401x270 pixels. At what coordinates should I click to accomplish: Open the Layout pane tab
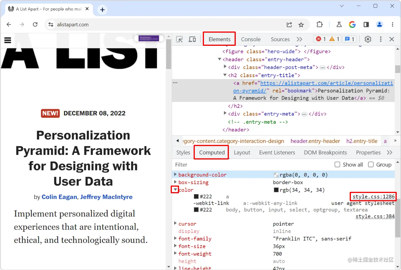[242, 153]
